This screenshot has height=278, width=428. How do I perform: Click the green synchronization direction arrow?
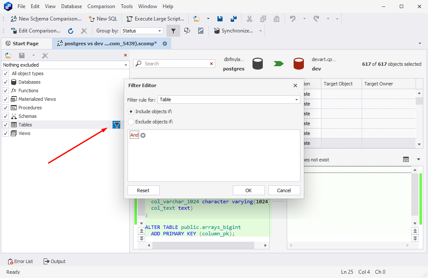tap(279, 64)
